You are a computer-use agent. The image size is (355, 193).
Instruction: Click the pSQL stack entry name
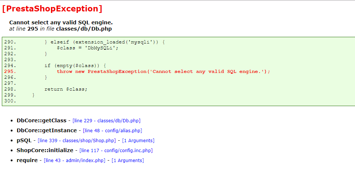(24, 140)
